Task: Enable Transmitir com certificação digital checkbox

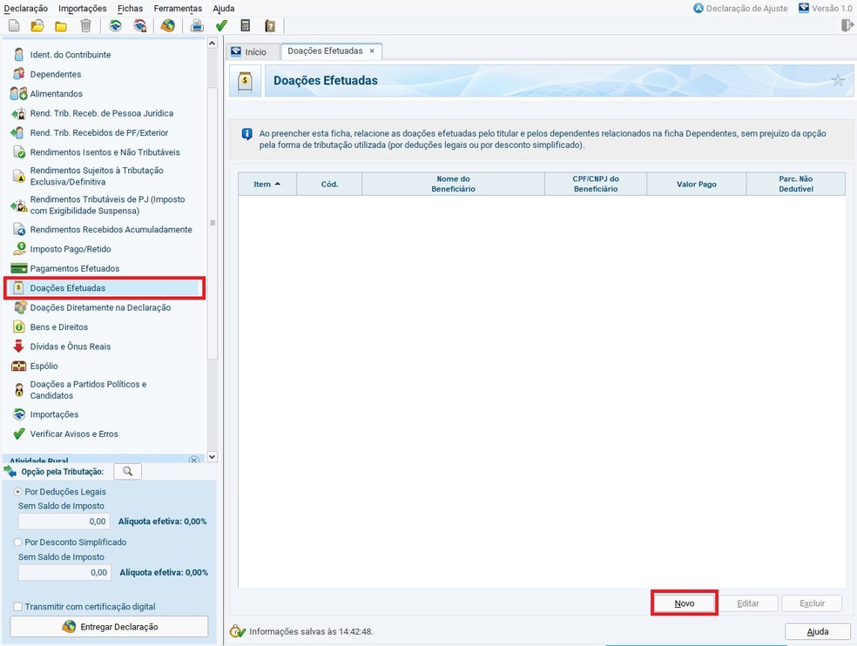Action: 18,607
